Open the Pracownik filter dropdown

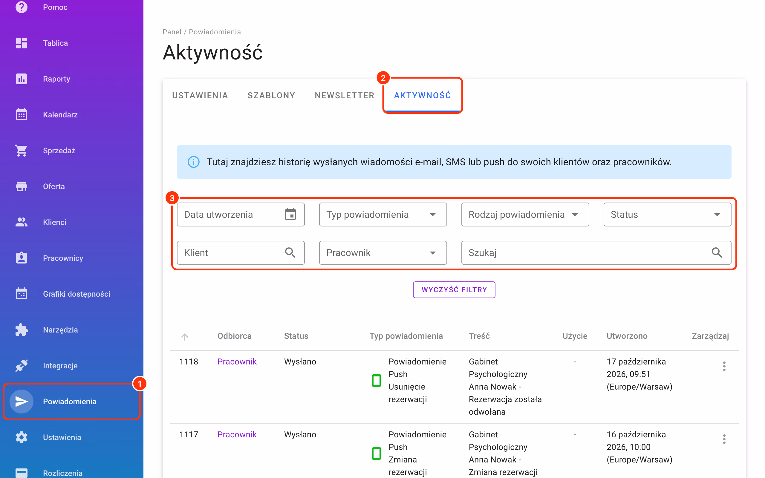(383, 253)
